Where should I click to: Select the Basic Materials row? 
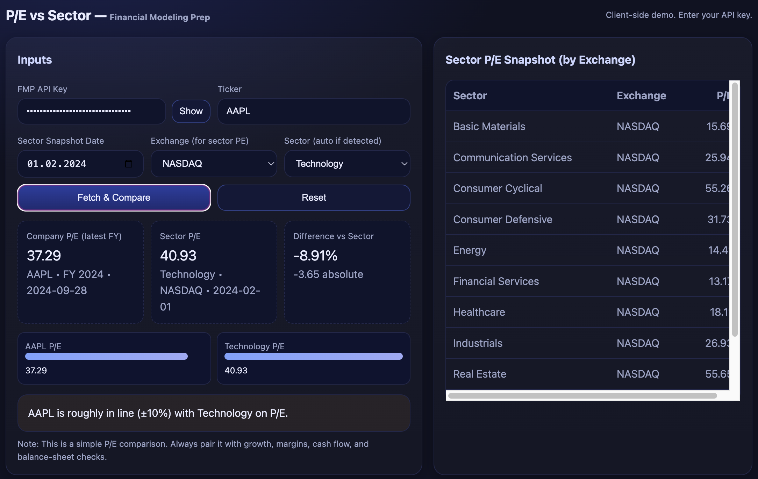pos(588,127)
